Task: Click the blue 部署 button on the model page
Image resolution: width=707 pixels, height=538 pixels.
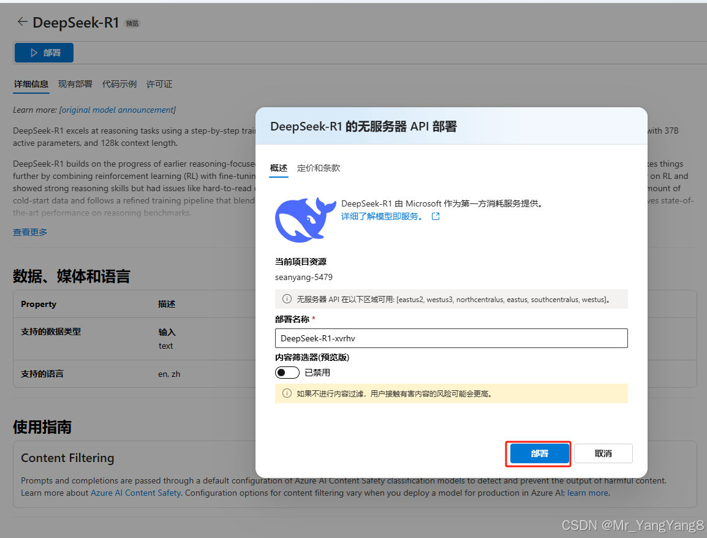Action: [44, 53]
